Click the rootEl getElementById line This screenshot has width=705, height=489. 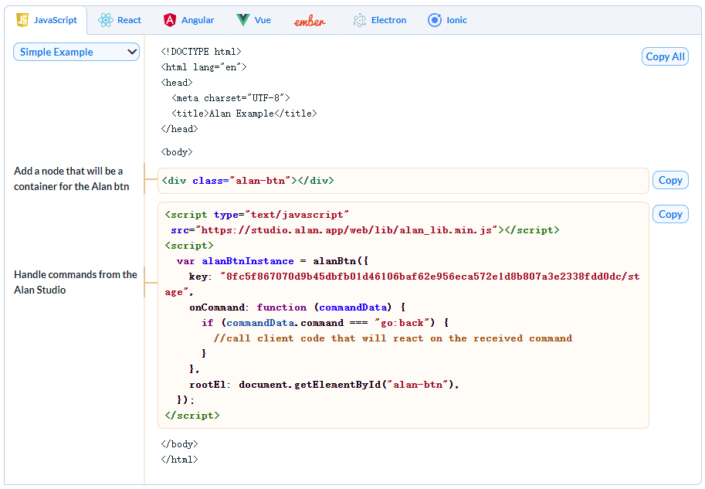324,385
